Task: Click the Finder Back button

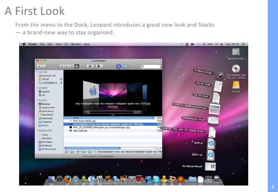Action: (x=39, y=66)
